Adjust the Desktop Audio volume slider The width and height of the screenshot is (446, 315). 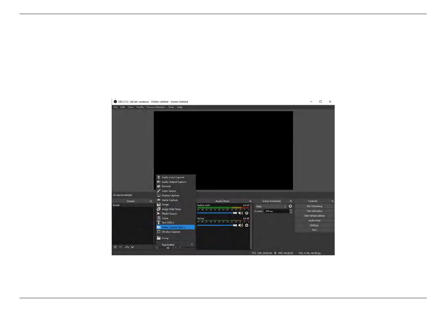(217, 213)
